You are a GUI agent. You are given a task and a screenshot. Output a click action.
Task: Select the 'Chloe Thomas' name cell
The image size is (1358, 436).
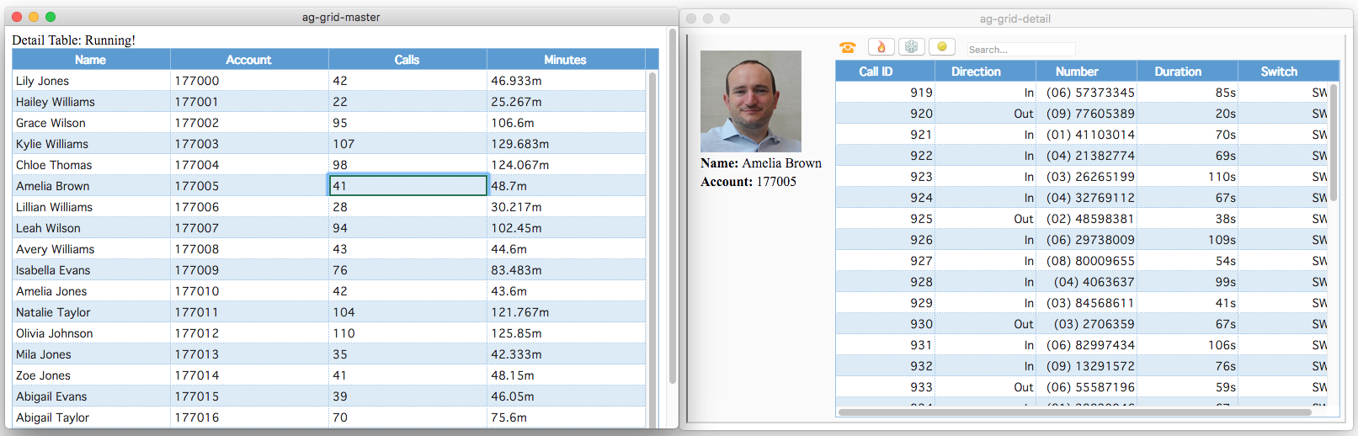[x=91, y=165]
